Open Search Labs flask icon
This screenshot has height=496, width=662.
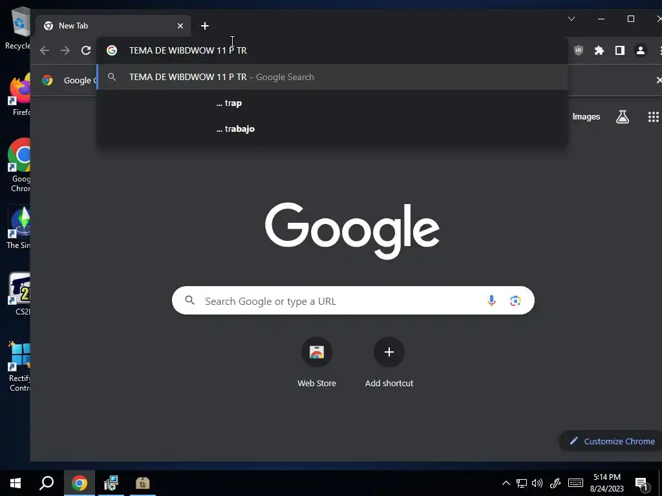click(x=623, y=117)
